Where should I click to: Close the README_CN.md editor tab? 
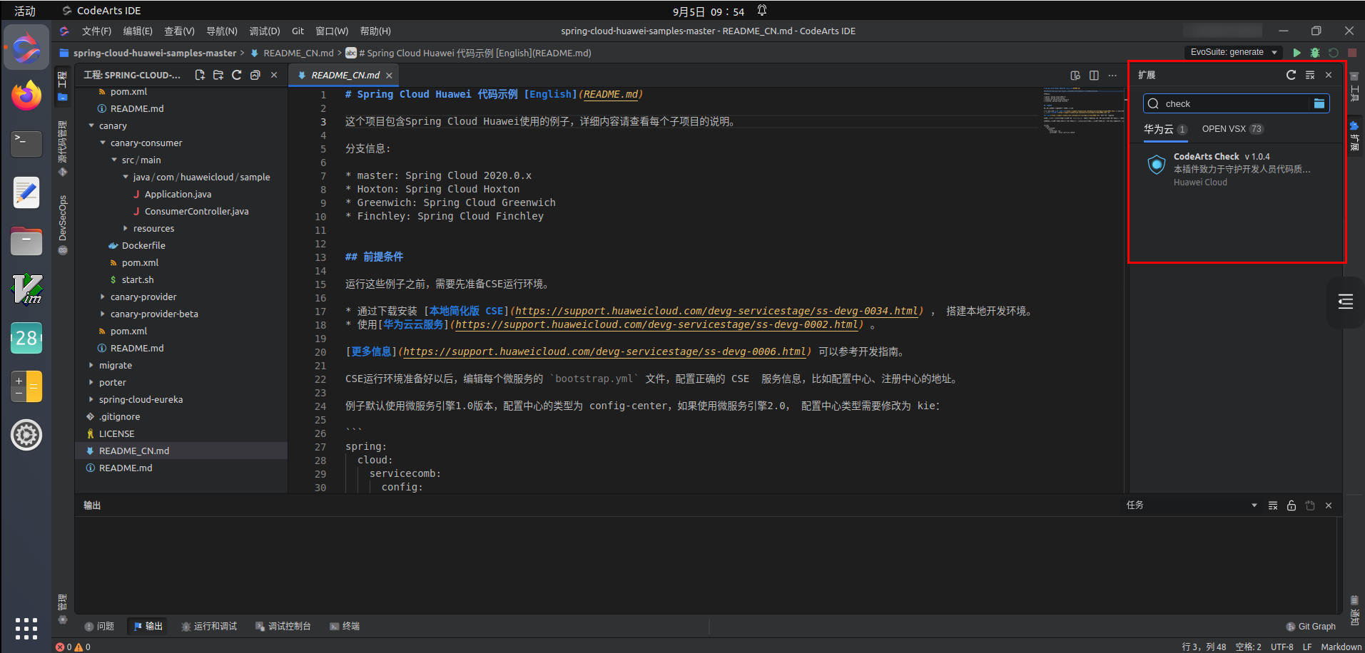point(389,76)
